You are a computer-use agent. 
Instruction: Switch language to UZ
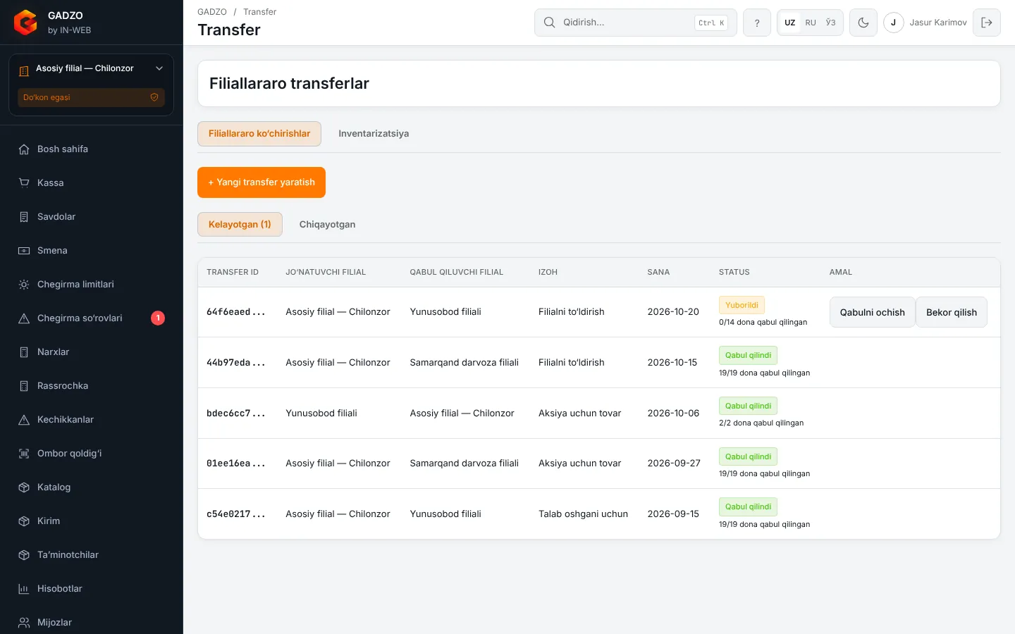[x=790, y=23]
